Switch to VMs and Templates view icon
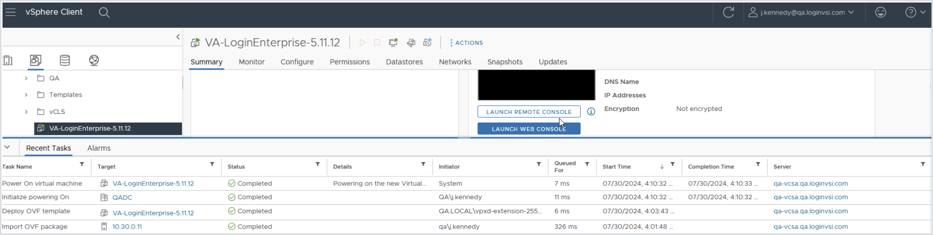The width and height of the screenshot is (933, 235). click(35, 61)
